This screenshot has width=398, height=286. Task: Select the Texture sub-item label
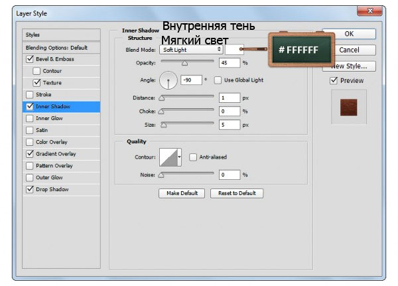point(52,83)
